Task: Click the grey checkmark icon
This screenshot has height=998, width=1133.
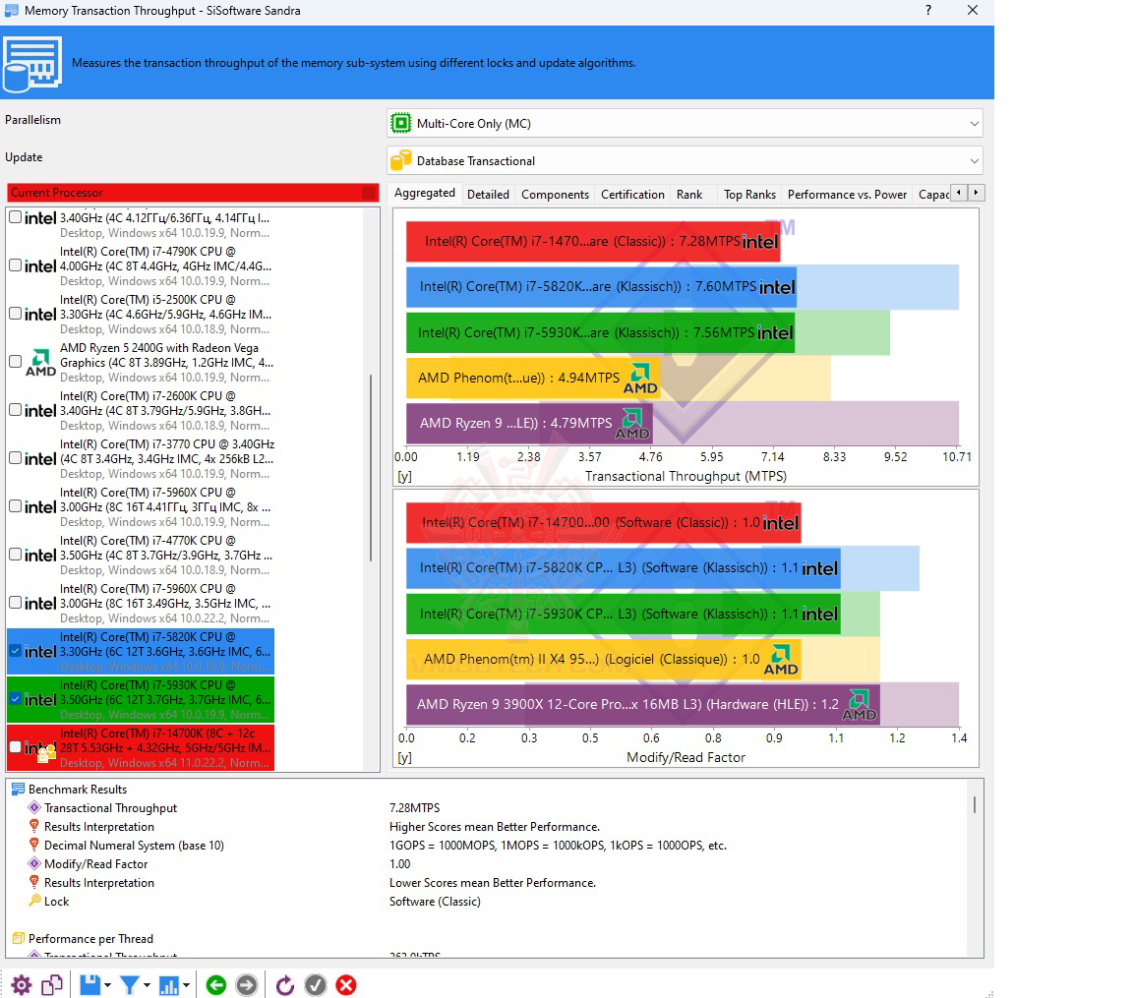Action: coord(316,985)
